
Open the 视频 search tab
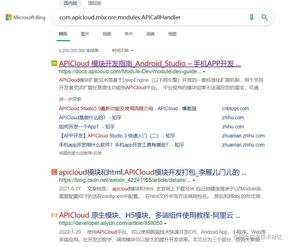point(107,34)
